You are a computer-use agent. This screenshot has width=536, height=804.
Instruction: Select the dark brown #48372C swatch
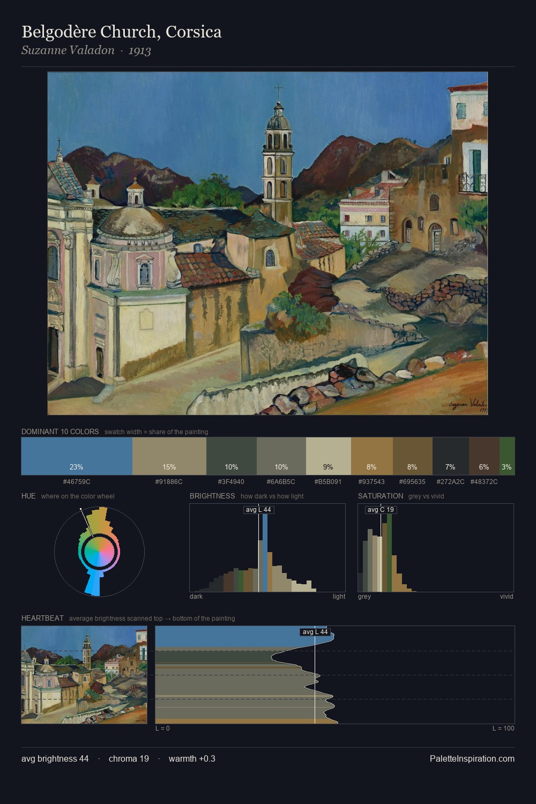[x=484, y=456]
